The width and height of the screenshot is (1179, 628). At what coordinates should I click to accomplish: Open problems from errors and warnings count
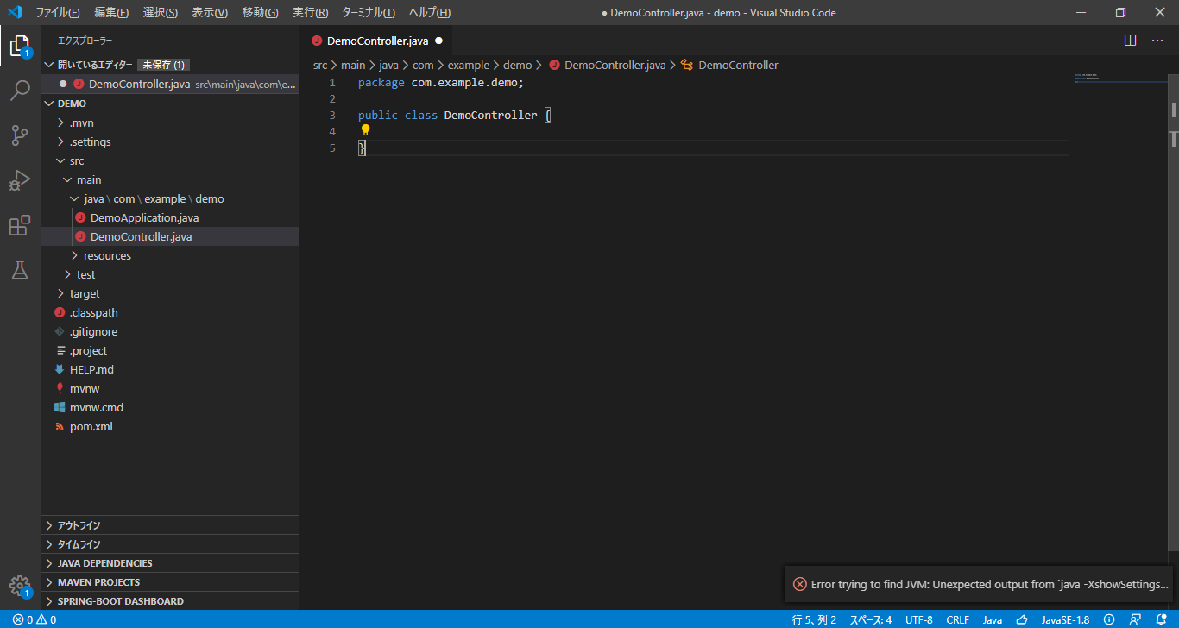pos(35,619)
